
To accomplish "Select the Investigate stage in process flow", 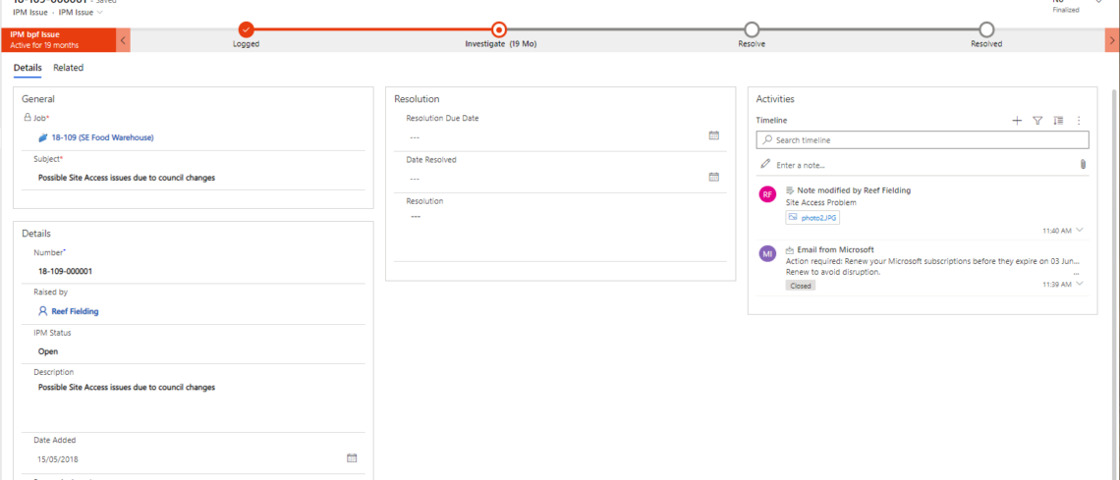I will [499, 29].
